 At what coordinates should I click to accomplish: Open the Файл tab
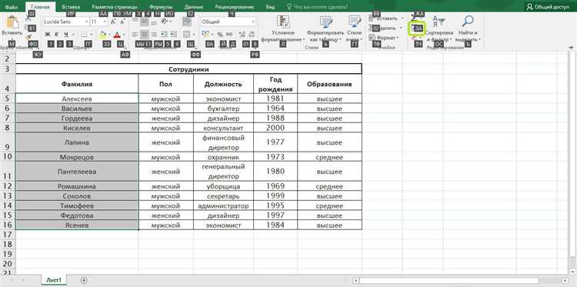tap(12, 7)
